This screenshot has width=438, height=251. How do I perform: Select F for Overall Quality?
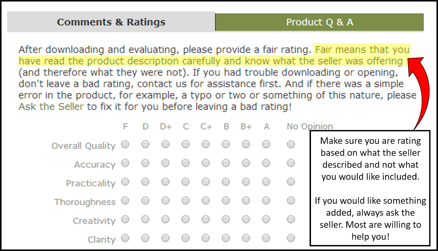tap(125, 144)
